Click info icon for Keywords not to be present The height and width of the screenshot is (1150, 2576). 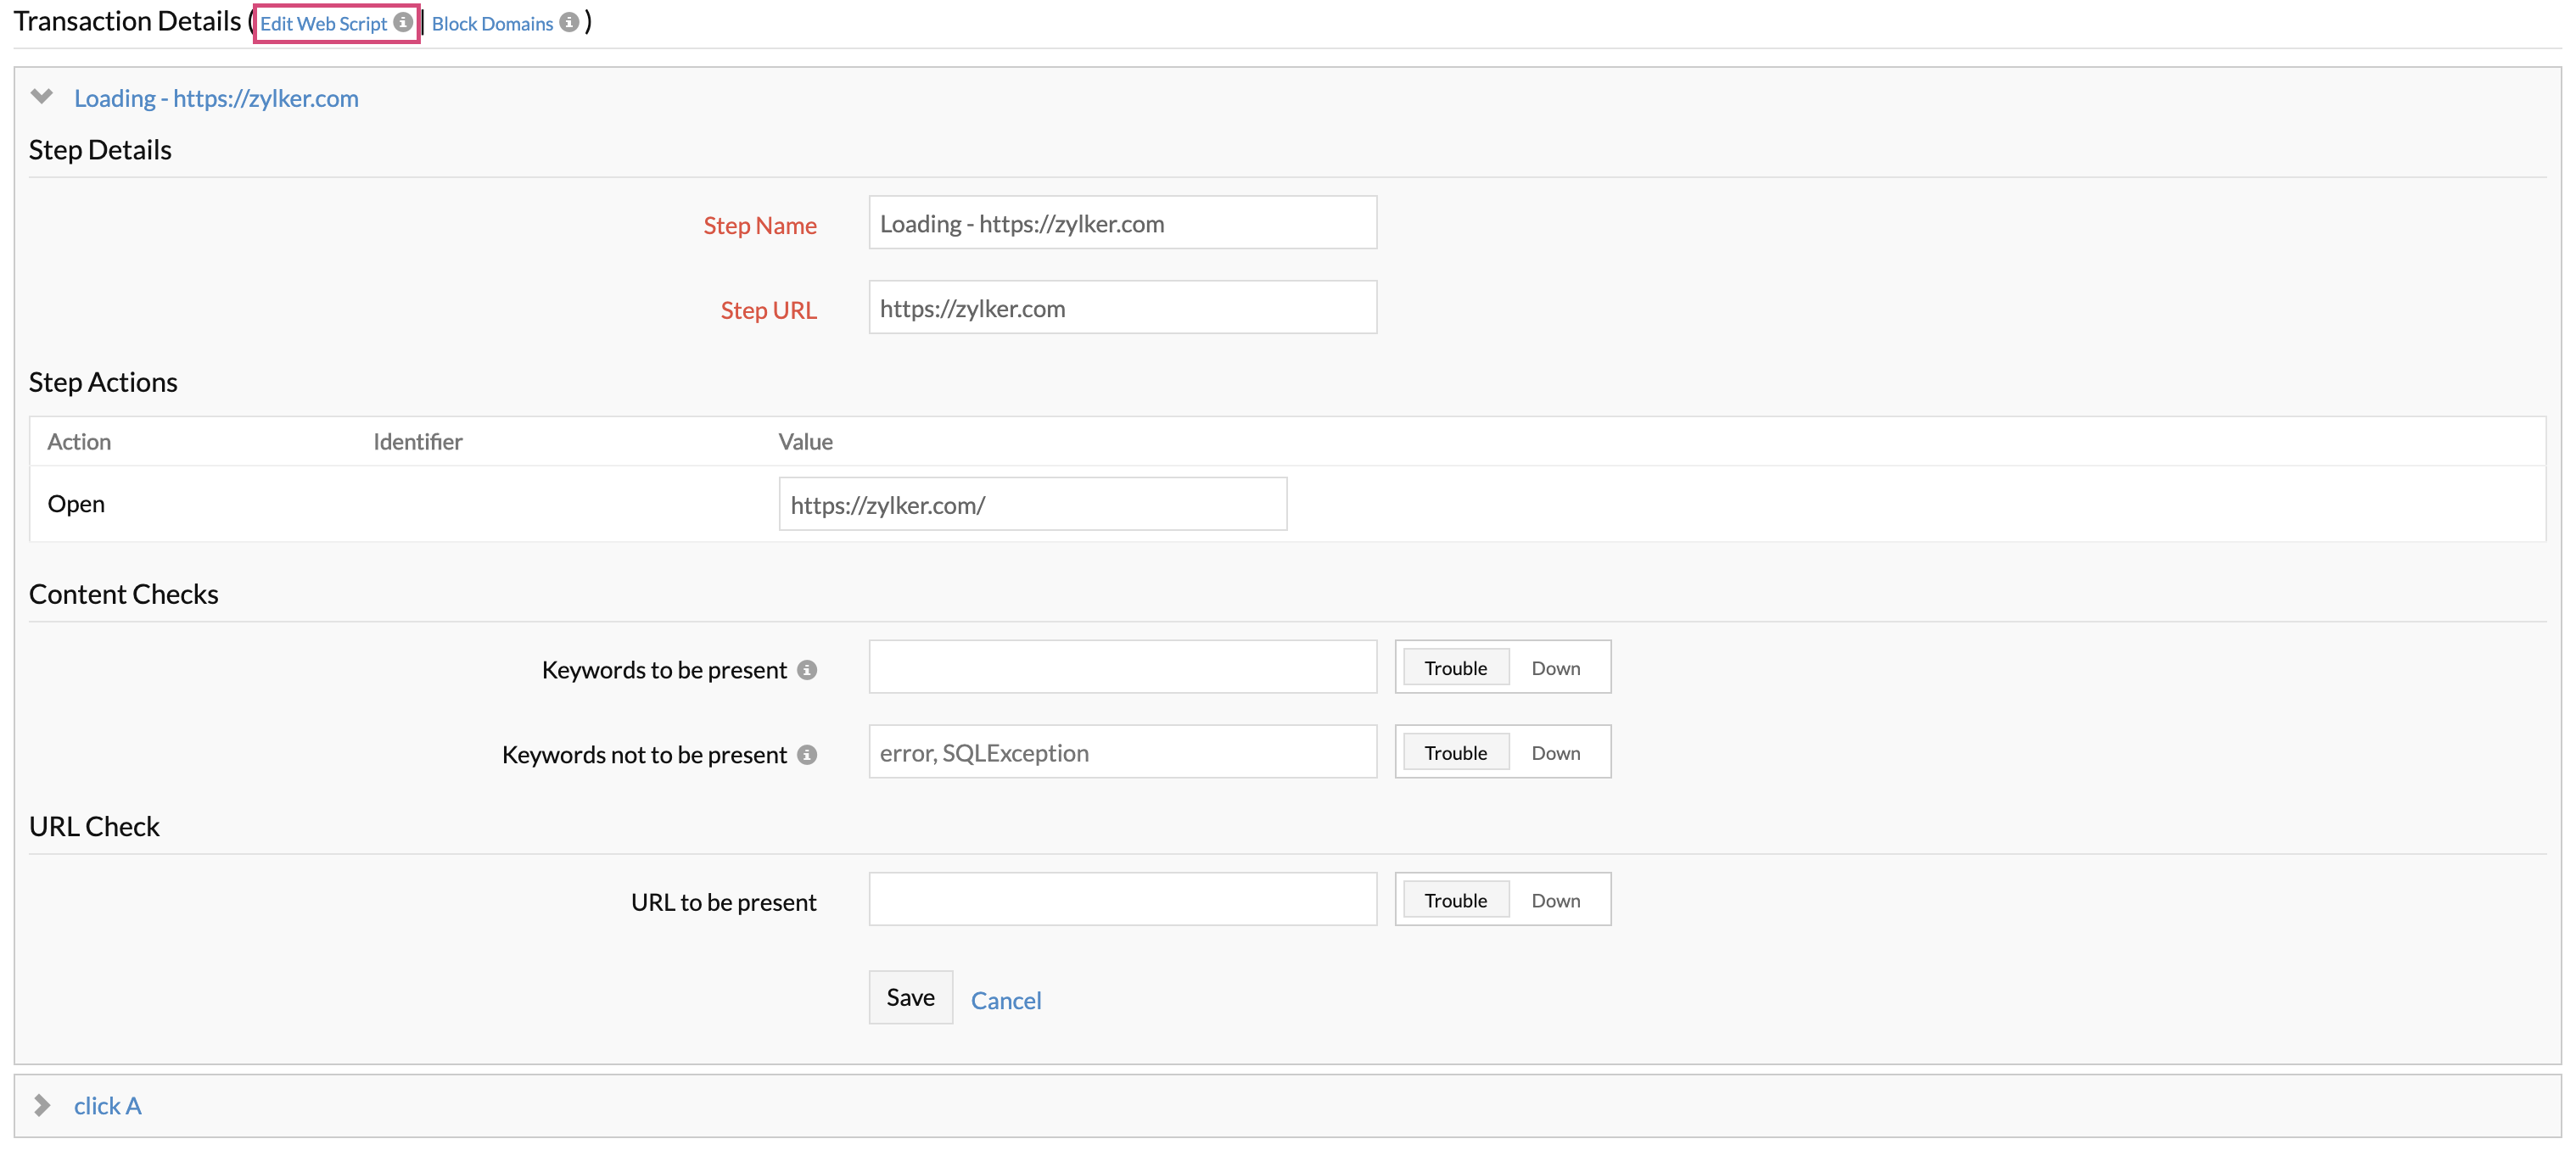point(807,754)
